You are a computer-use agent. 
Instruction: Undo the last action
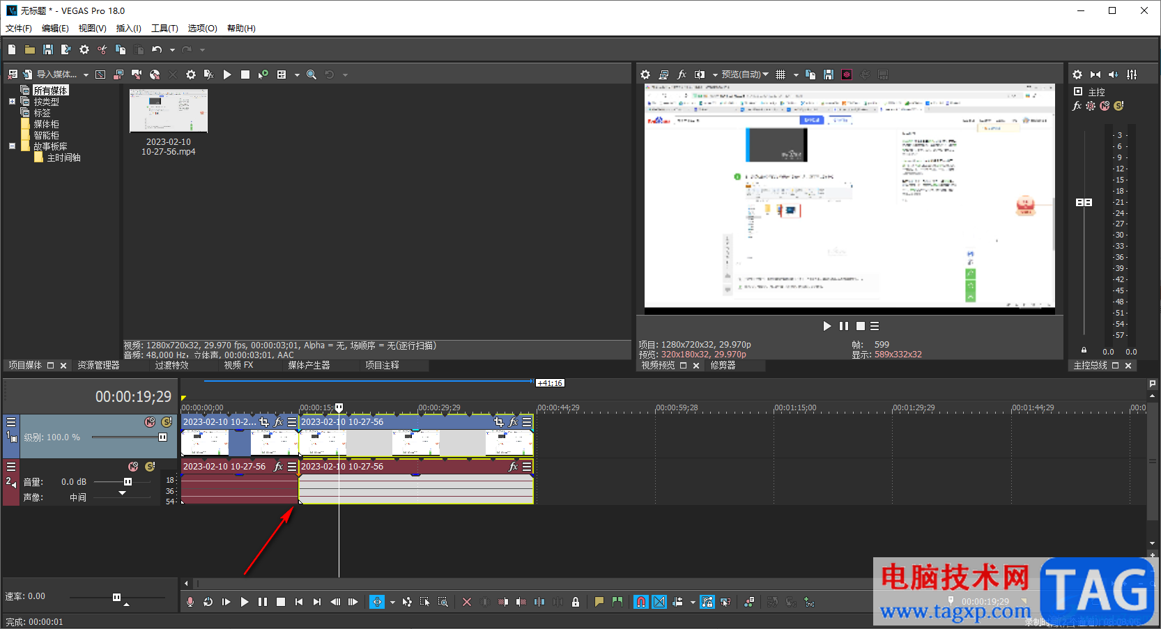pyautogui.click(x=157, y=49)
